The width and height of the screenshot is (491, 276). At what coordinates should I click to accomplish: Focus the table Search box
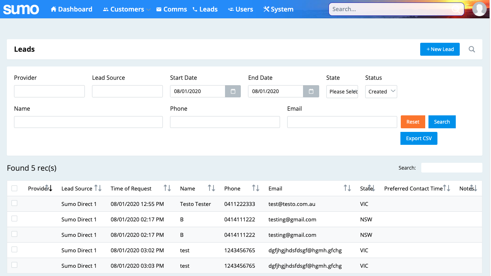[x=451, y=167]
